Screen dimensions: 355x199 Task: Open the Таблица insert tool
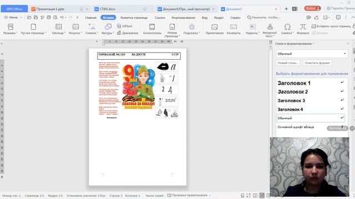[x=58, y=29]
